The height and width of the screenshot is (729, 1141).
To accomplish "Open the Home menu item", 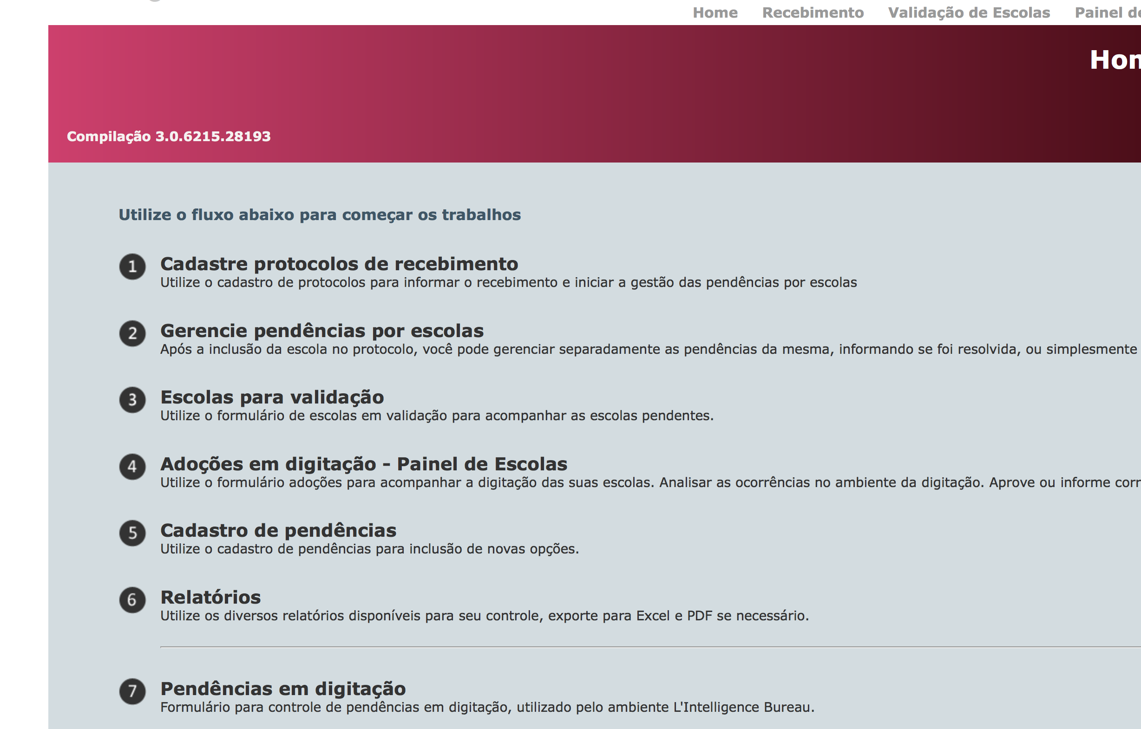I will coord(715,13).
